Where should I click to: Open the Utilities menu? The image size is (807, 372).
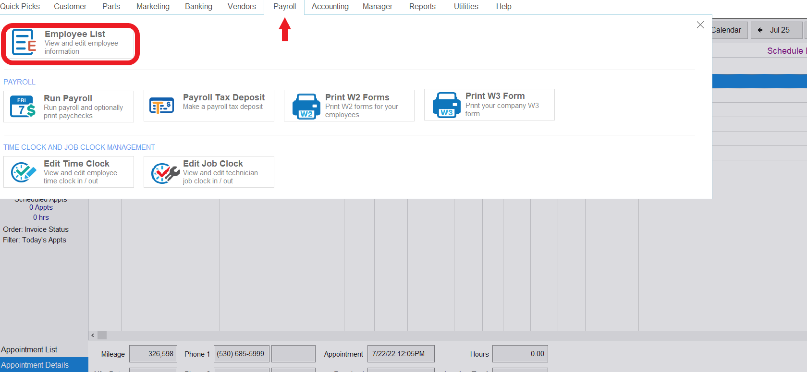pos(466,6)
